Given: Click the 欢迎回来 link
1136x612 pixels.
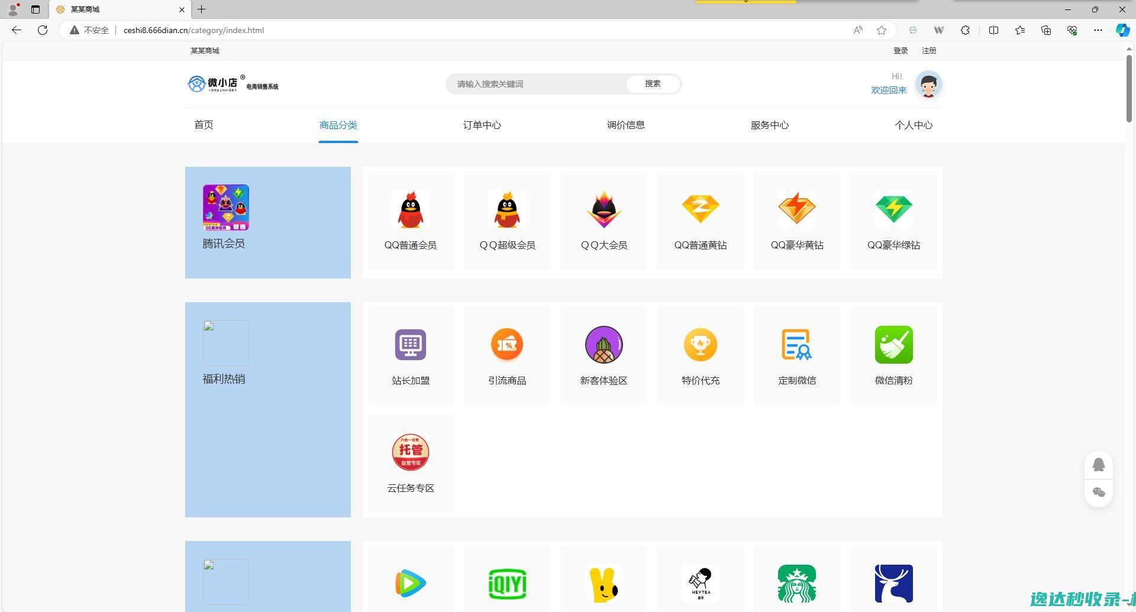Looking at the screenshot, I should click(889, 90).
